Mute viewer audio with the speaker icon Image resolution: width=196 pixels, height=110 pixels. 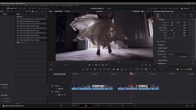(178, 69)
